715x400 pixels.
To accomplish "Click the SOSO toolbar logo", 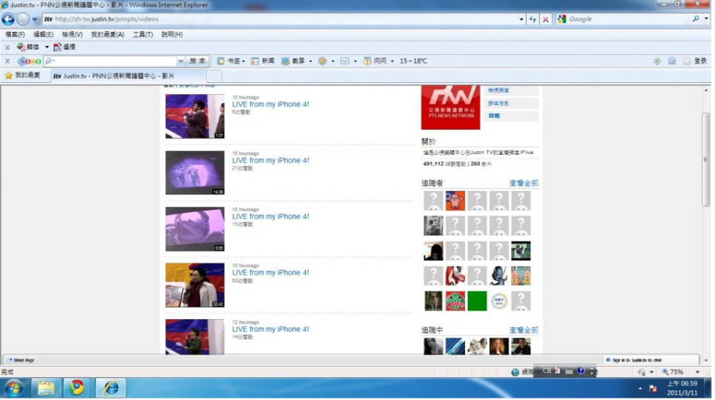I will pos(30,61).
